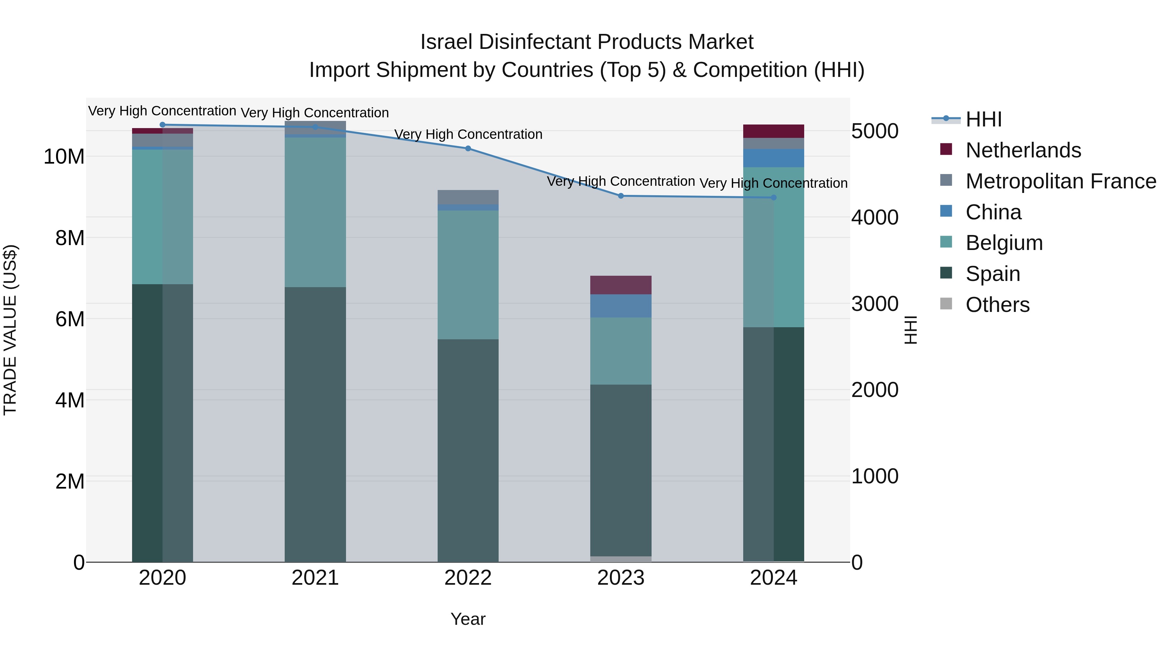The width and height of the screenshot is (1174, 660).
Task: Click the Netherlands segment of 2023 bar
Action: click(x=621, y=285)
